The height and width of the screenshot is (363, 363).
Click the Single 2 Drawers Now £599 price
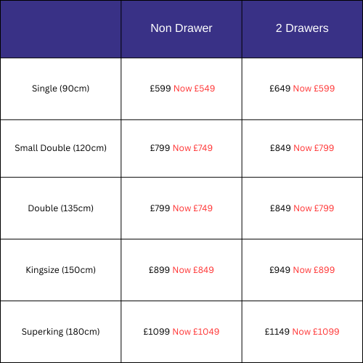[314, 89]
